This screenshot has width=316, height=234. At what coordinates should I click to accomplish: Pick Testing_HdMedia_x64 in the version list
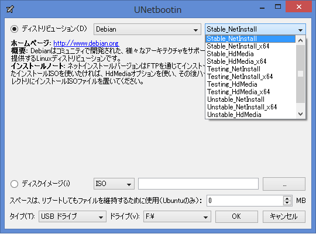[250, 92]
